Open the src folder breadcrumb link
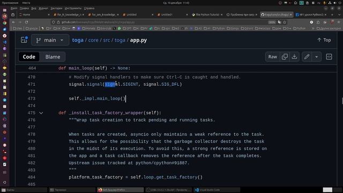The image size is (343, 193). [107, 40]
